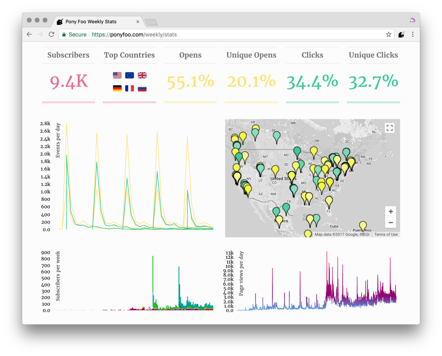Click the Puerto Rico map pin
The image size is (442, 356).
[363, 226]
